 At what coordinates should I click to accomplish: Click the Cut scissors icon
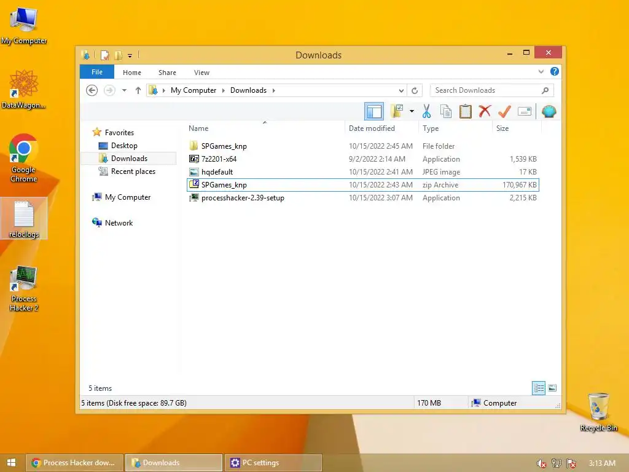(x=426, y=111)
